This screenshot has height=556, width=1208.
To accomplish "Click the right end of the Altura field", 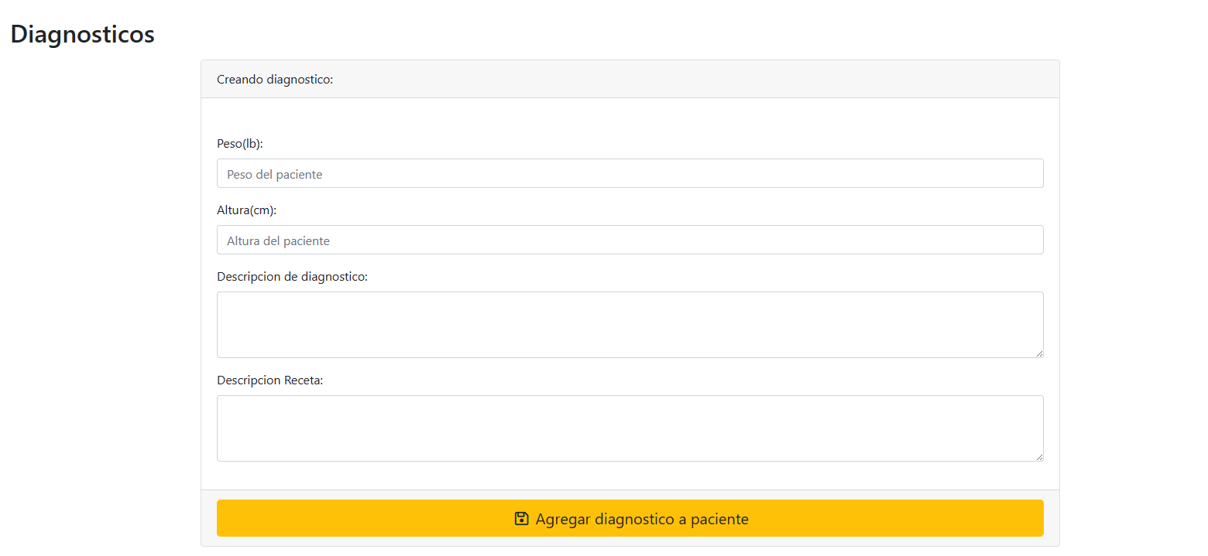I will click(1030, 240).
